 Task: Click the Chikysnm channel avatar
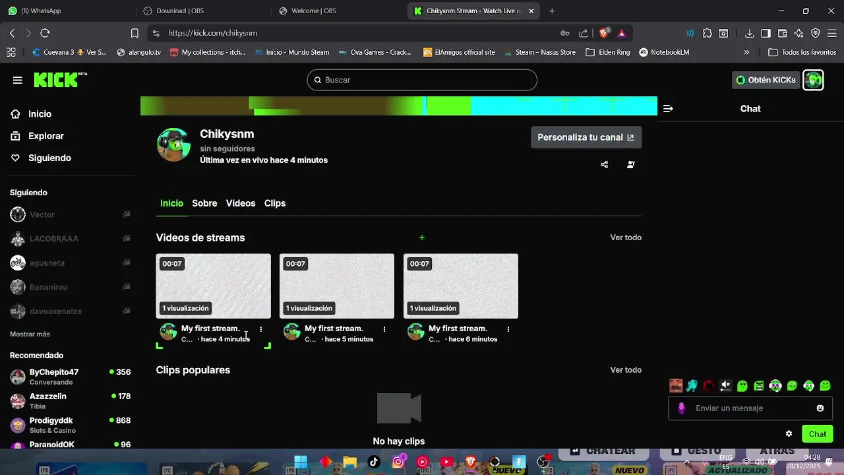173,144
